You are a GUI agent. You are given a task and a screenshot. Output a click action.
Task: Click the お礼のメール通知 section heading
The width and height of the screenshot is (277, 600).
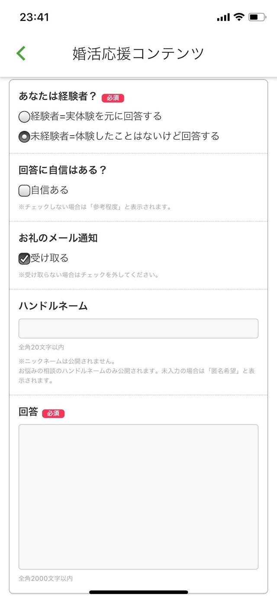pyautogui.click(x=58, y=238)
